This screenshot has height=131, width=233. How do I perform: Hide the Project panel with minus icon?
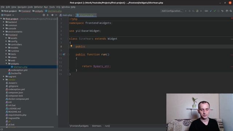click(x=56, y=15)
